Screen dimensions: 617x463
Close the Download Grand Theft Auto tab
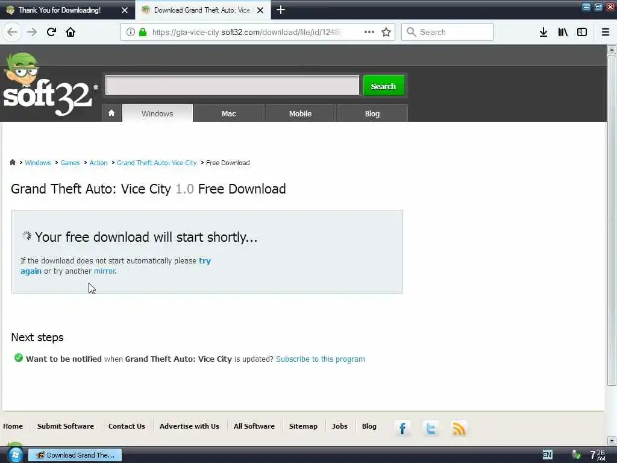(x=260, y=10)
